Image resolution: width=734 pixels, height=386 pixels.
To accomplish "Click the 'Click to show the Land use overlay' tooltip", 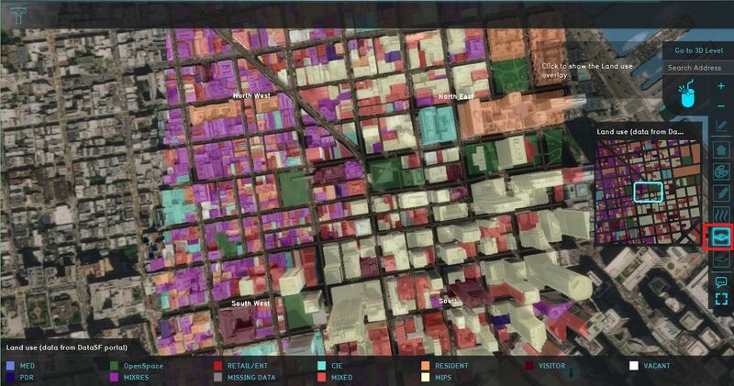I will click(x=587, y=71).
